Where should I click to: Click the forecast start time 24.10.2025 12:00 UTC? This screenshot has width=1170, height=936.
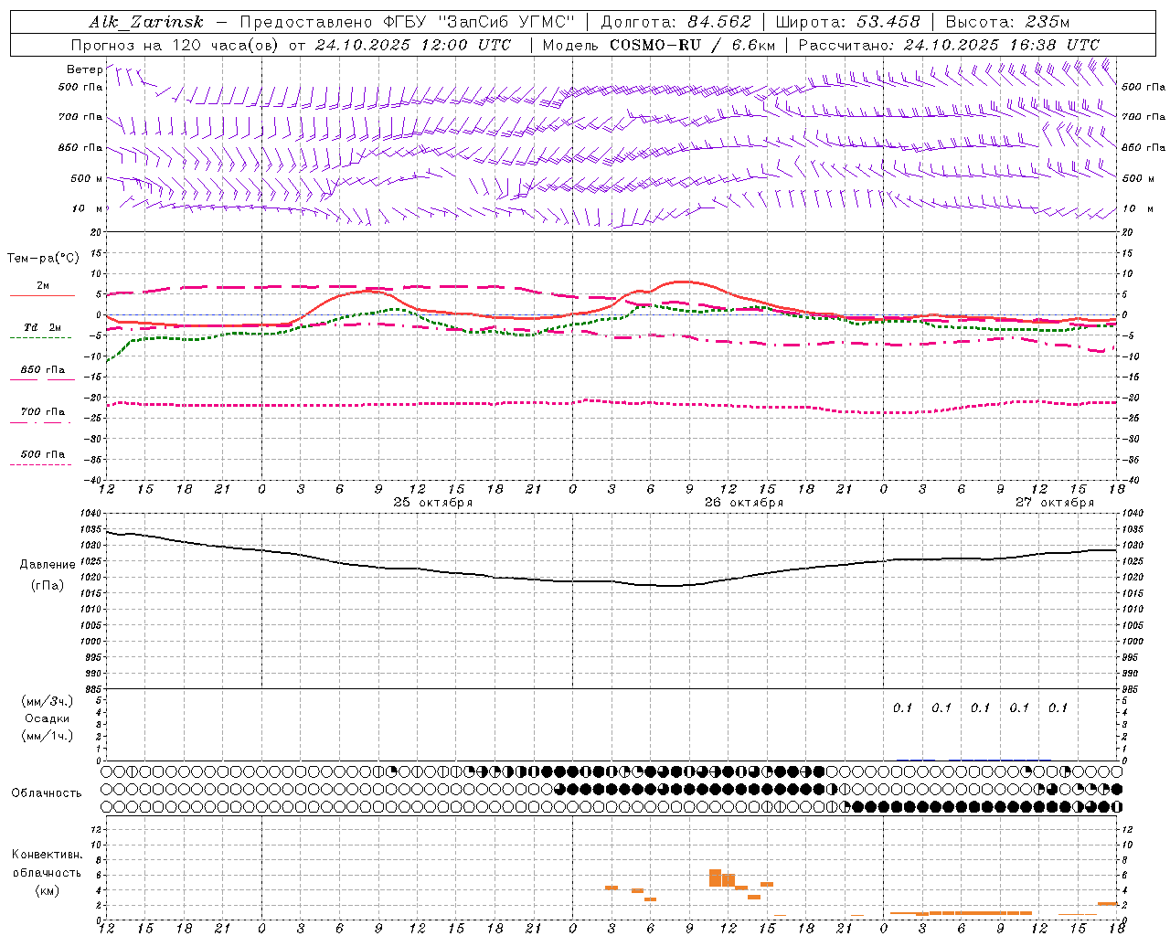click(413, 45)
